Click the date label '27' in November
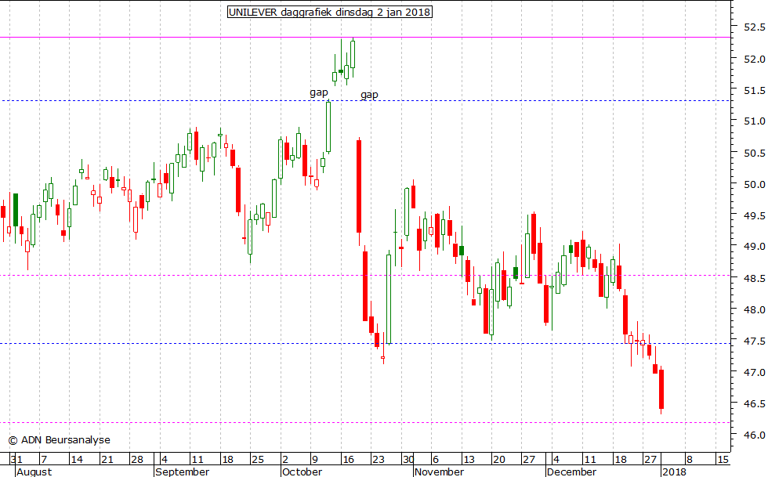Image resolution: width=768 pixels, height=477 pixels. pos(529,459)
